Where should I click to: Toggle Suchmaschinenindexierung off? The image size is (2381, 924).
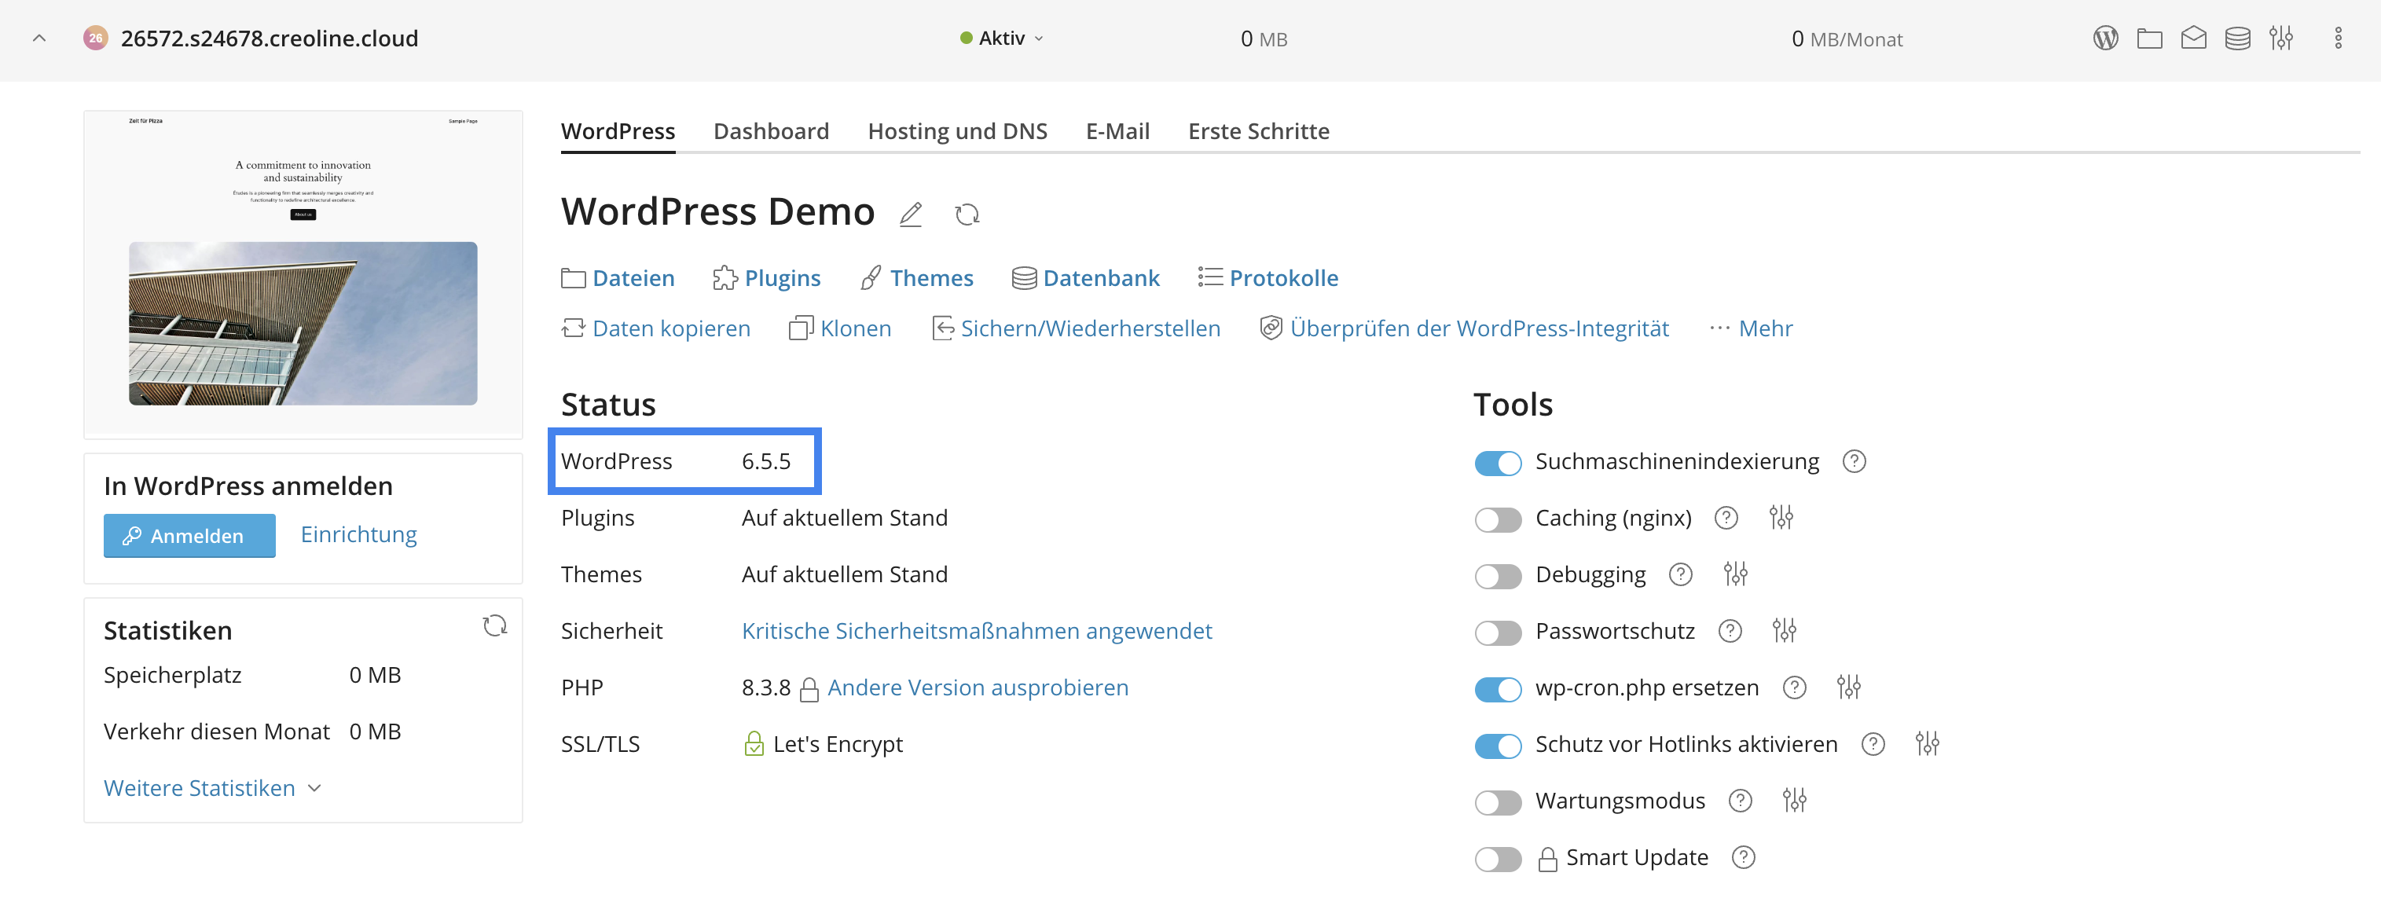[1498, 463]
